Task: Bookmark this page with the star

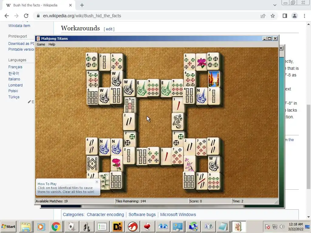Action: point(273,16)
